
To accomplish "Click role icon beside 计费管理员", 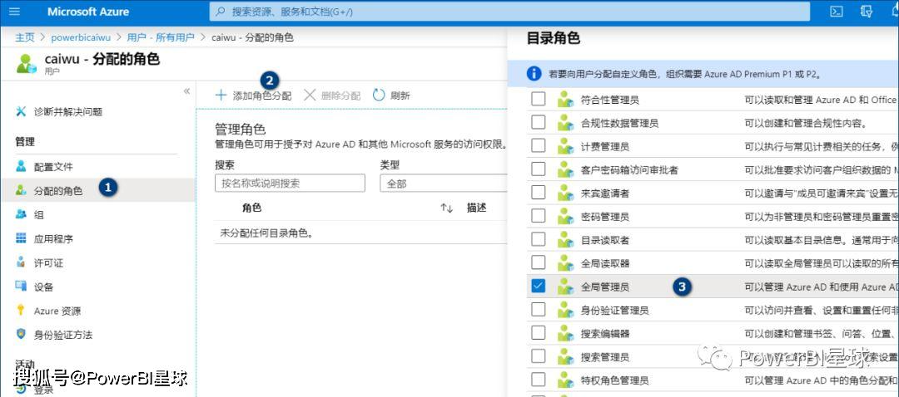I will point(565,146).
